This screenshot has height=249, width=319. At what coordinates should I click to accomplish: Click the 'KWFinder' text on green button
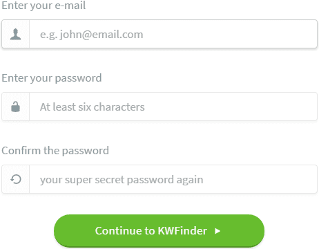(182, 231)
